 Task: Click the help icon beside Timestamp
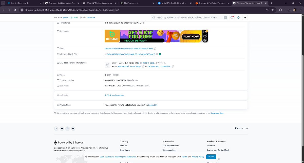[x=58, y=23]
